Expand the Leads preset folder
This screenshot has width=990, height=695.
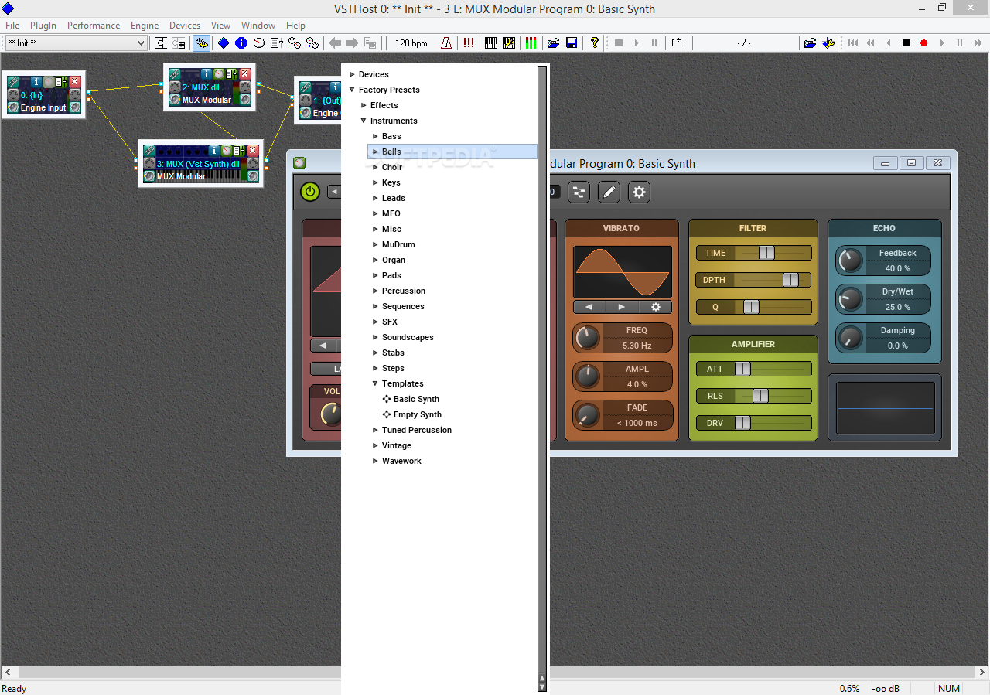[x=375, y=198]
